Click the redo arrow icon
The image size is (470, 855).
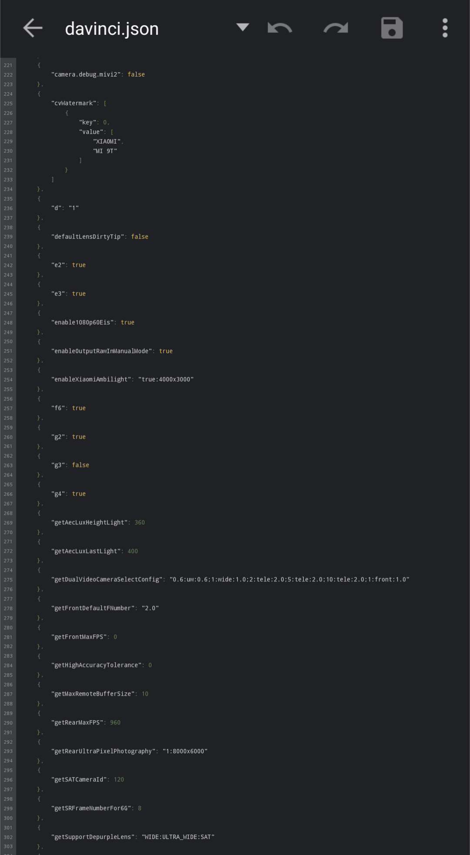pos(336,28)
